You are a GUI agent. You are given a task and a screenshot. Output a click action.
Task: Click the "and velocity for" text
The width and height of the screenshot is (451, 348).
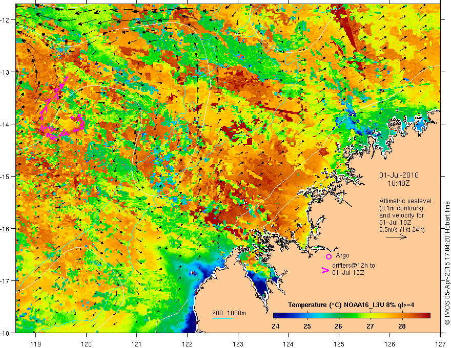(401, 215)
